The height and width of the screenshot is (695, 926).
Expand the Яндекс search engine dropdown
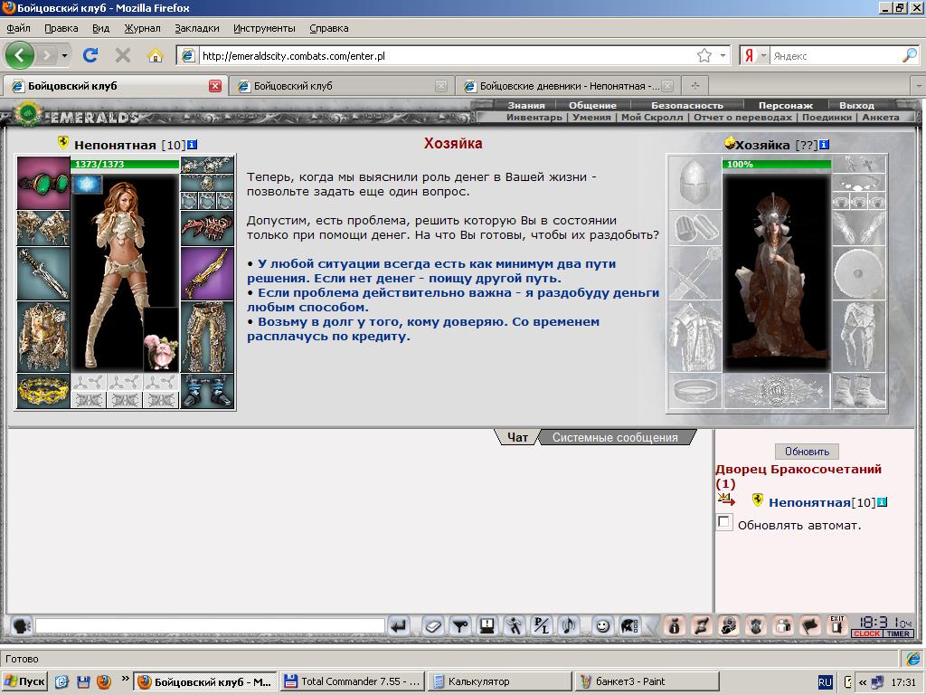(763, 55)
